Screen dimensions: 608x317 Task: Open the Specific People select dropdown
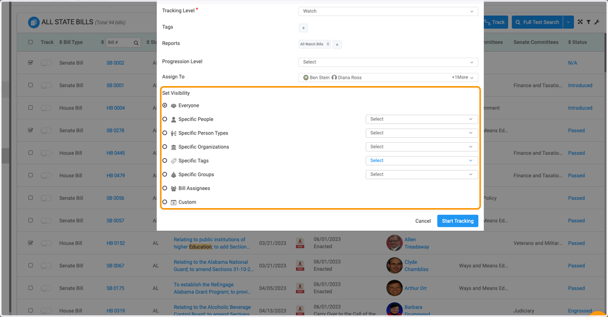pos(422,119)
